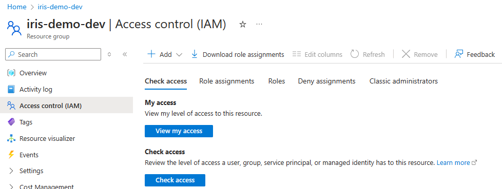Click Edit columns text
Viewport: 502px width, 189px height.
point(323,55)
